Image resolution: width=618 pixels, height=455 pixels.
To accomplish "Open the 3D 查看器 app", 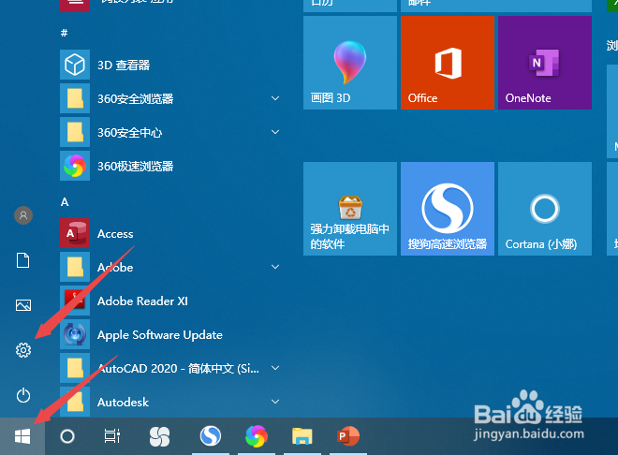I will [171, 65].
